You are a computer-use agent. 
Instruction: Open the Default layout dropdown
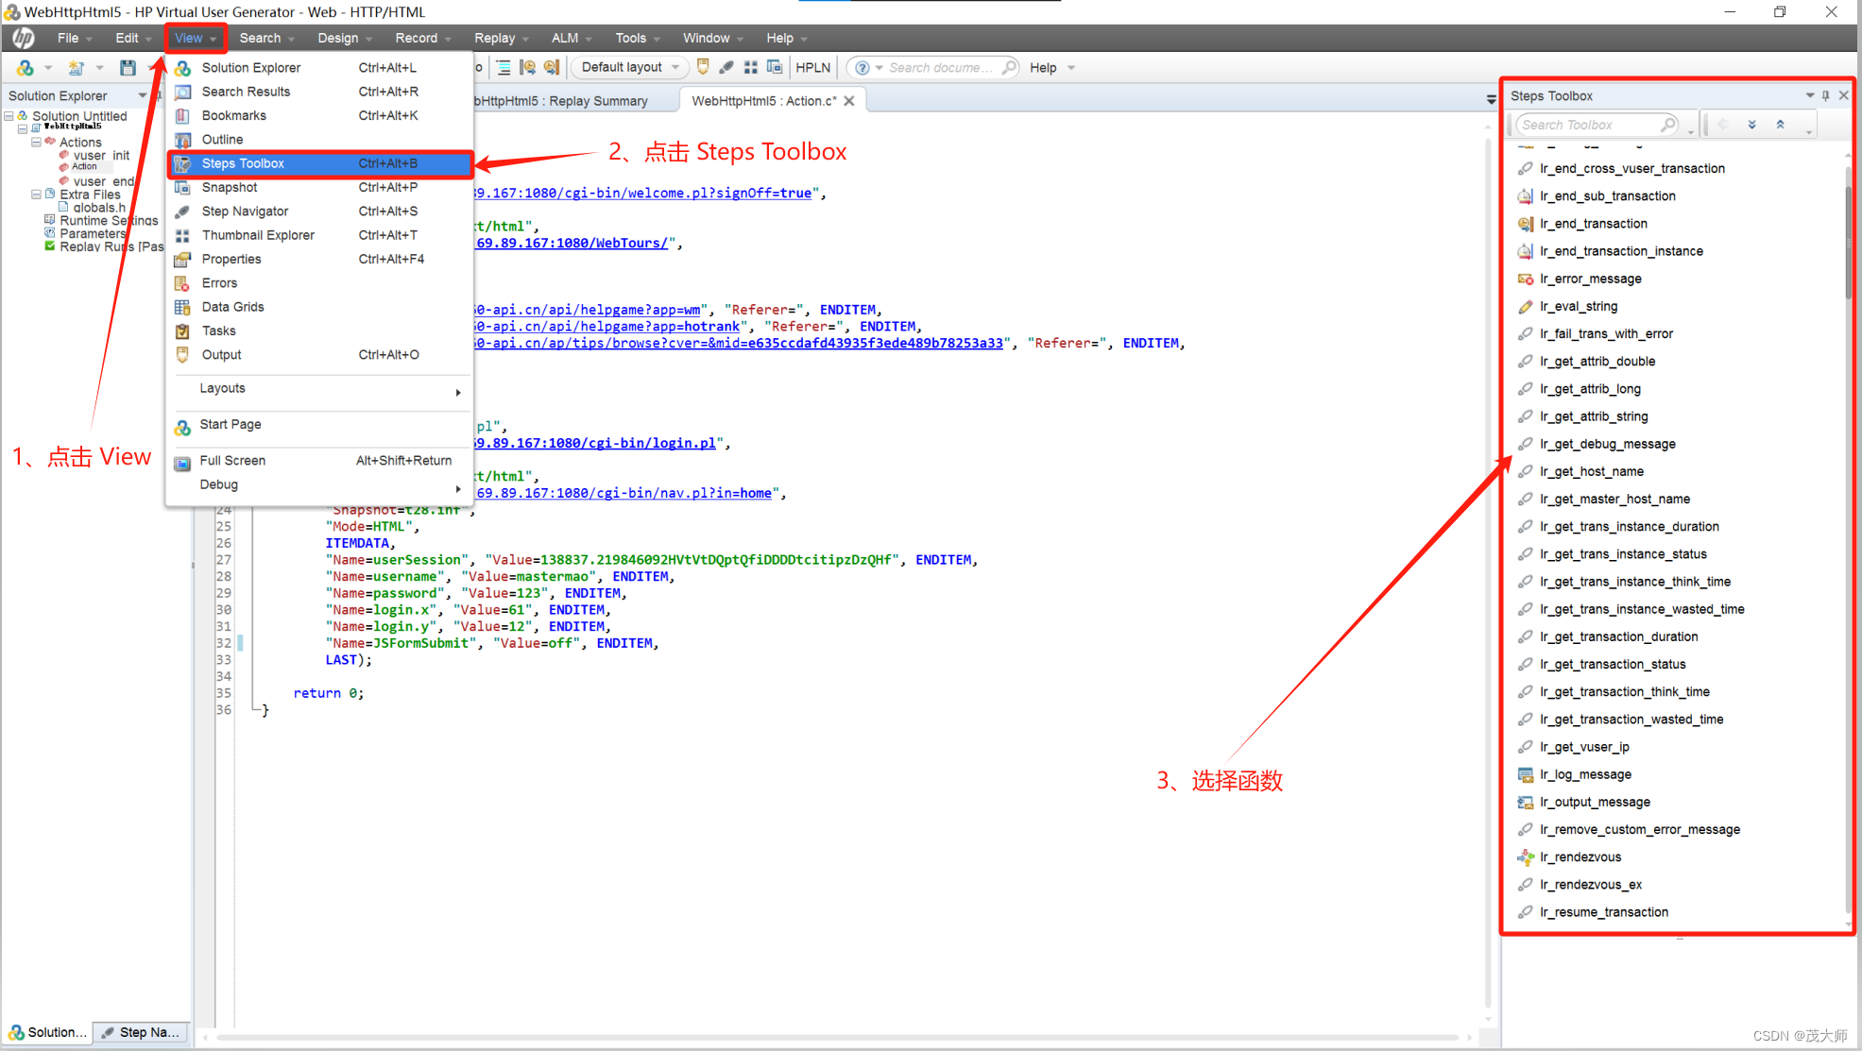tap(624, 67)
